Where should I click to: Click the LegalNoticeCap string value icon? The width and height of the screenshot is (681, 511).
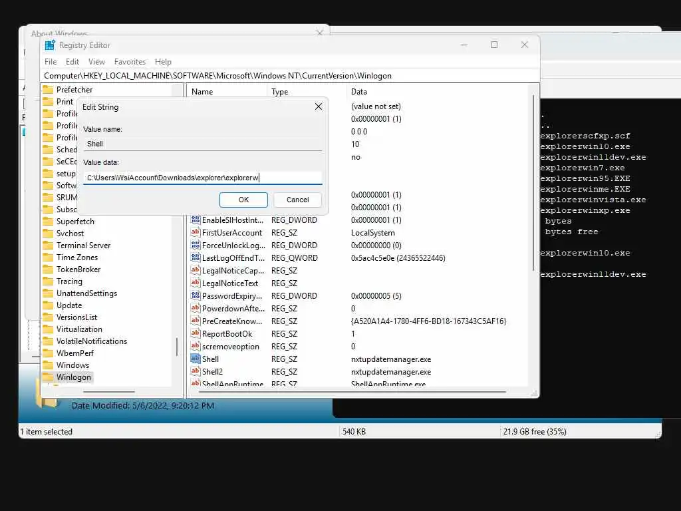pos(196,270)
